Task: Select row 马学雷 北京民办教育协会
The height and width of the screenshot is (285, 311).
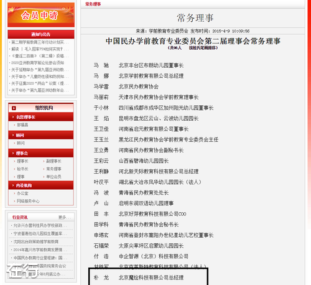Action: [x=126, y=86]
